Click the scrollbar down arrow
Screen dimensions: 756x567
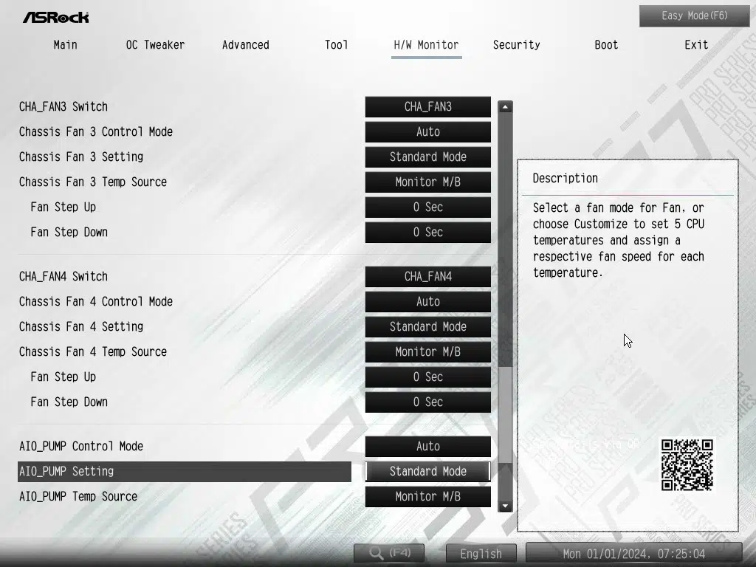coord(505,506)
